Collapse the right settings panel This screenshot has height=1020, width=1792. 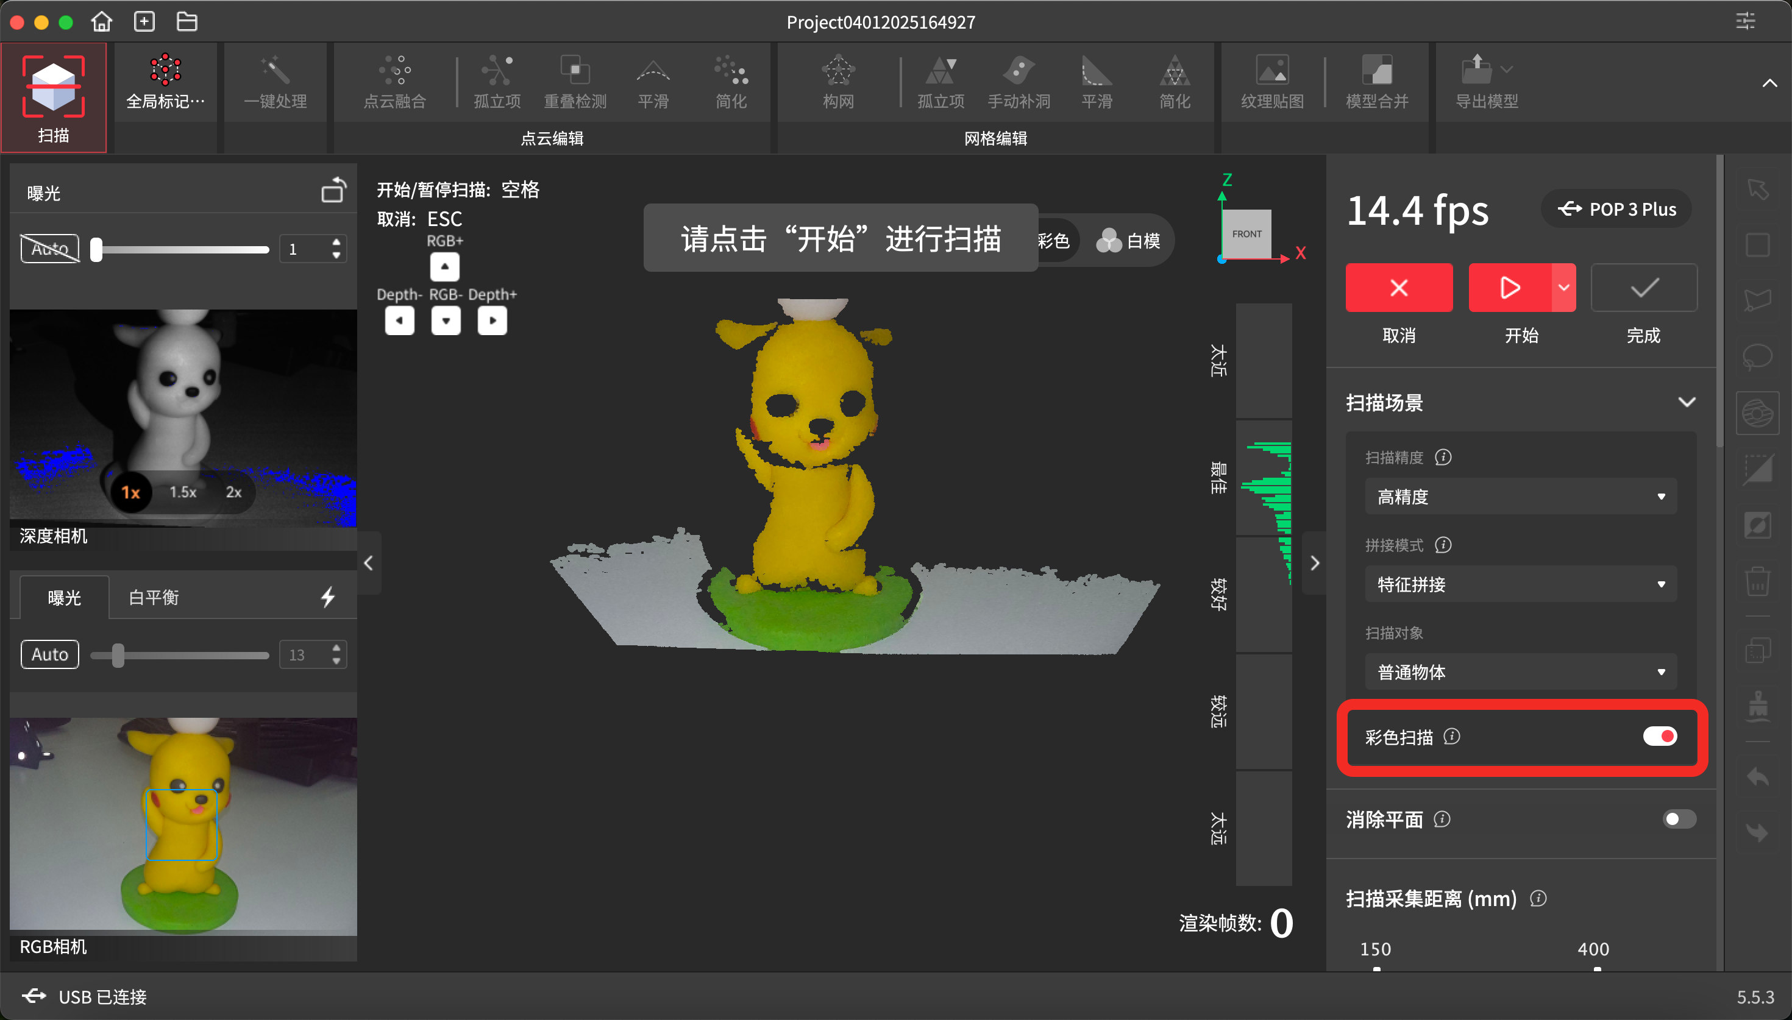tap(1314, 562)
